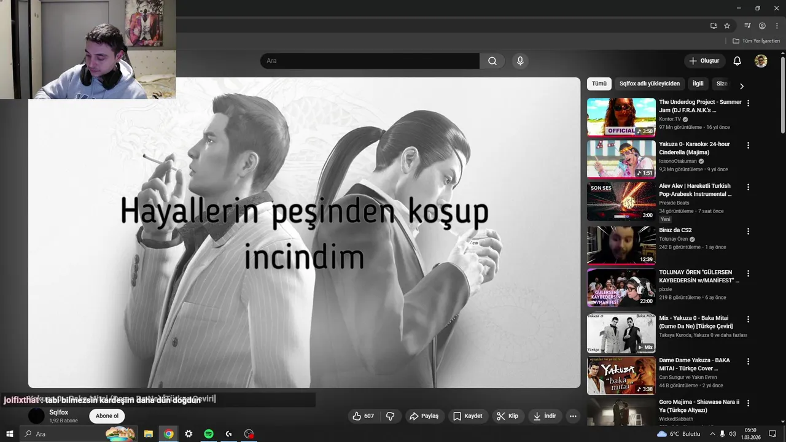Viewport: 786px width, 442px height.
Task: Open Biraz da CS2 video thumbnail
Action: click(x=621, y=245)
